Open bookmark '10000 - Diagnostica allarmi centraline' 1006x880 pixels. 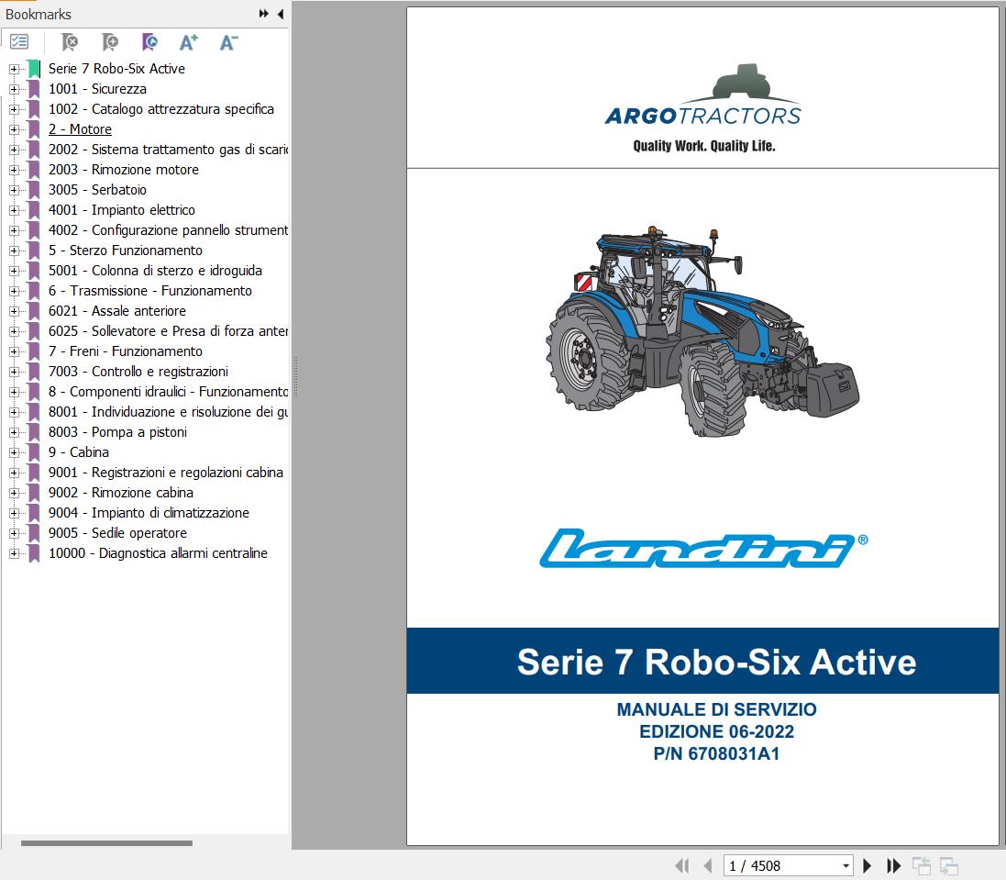click(156, 552)
